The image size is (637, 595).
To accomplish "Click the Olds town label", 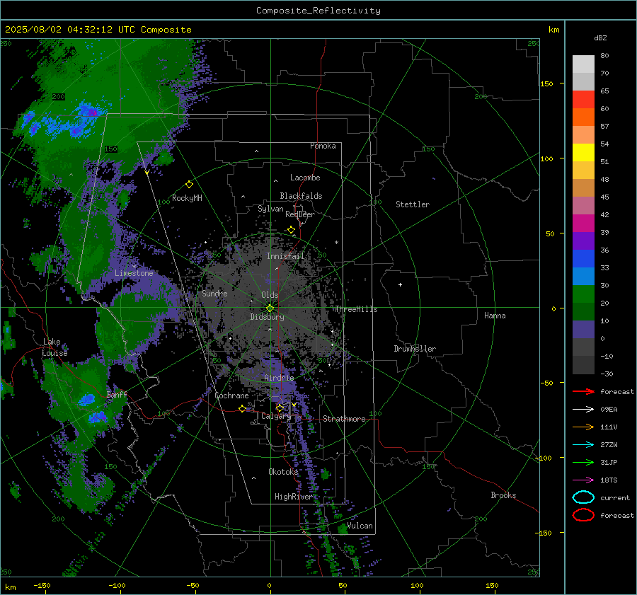I will click(270, 295).
